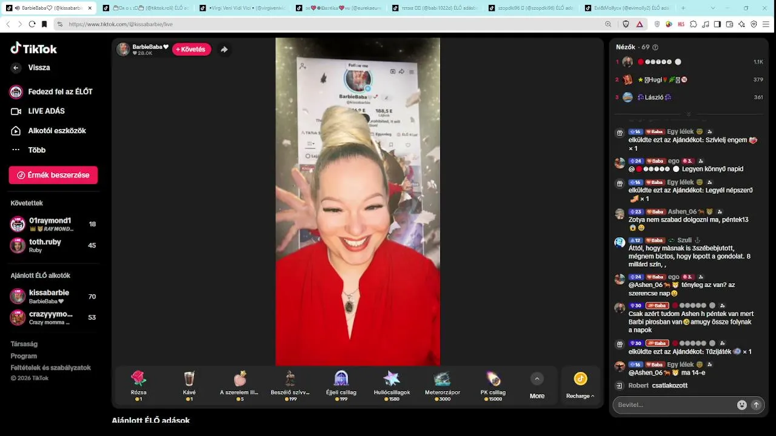
Task: Open followed creator 01raymond1
Action: (x=53, y=224)
